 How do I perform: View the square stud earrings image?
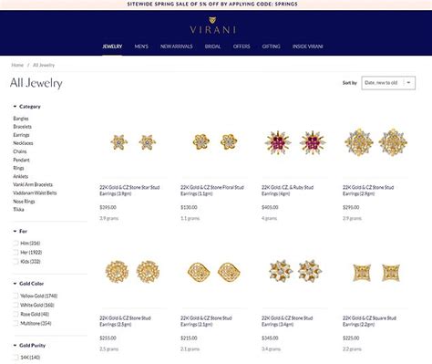point(376,273)
